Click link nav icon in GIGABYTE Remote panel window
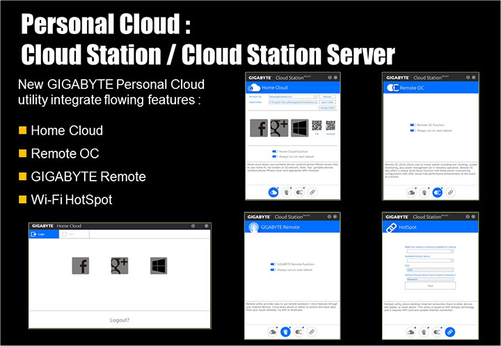The height and width of the screenshot is (346, 501). click(x=312, y=332)
